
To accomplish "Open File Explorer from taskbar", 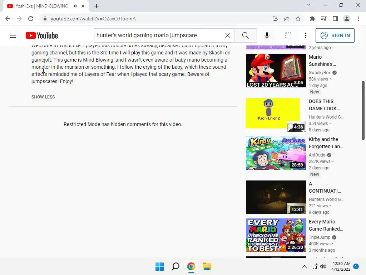I will coord(207,266).
